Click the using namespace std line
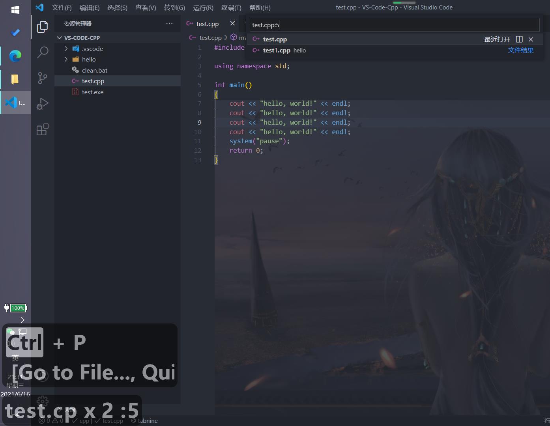 (x=252, y=66)
